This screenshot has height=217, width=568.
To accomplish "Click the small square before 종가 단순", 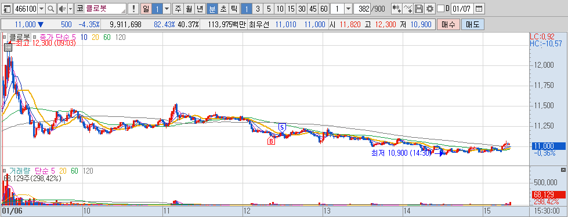I will pos(35,37).
